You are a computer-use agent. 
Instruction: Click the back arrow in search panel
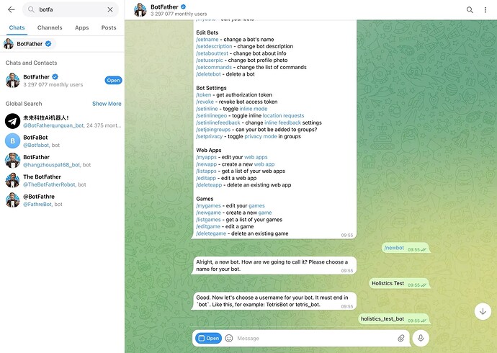(12, 9)
